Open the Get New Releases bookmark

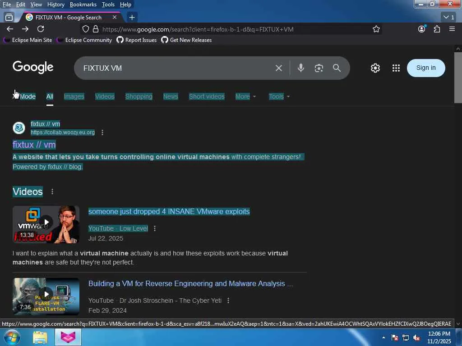point(186,40)
